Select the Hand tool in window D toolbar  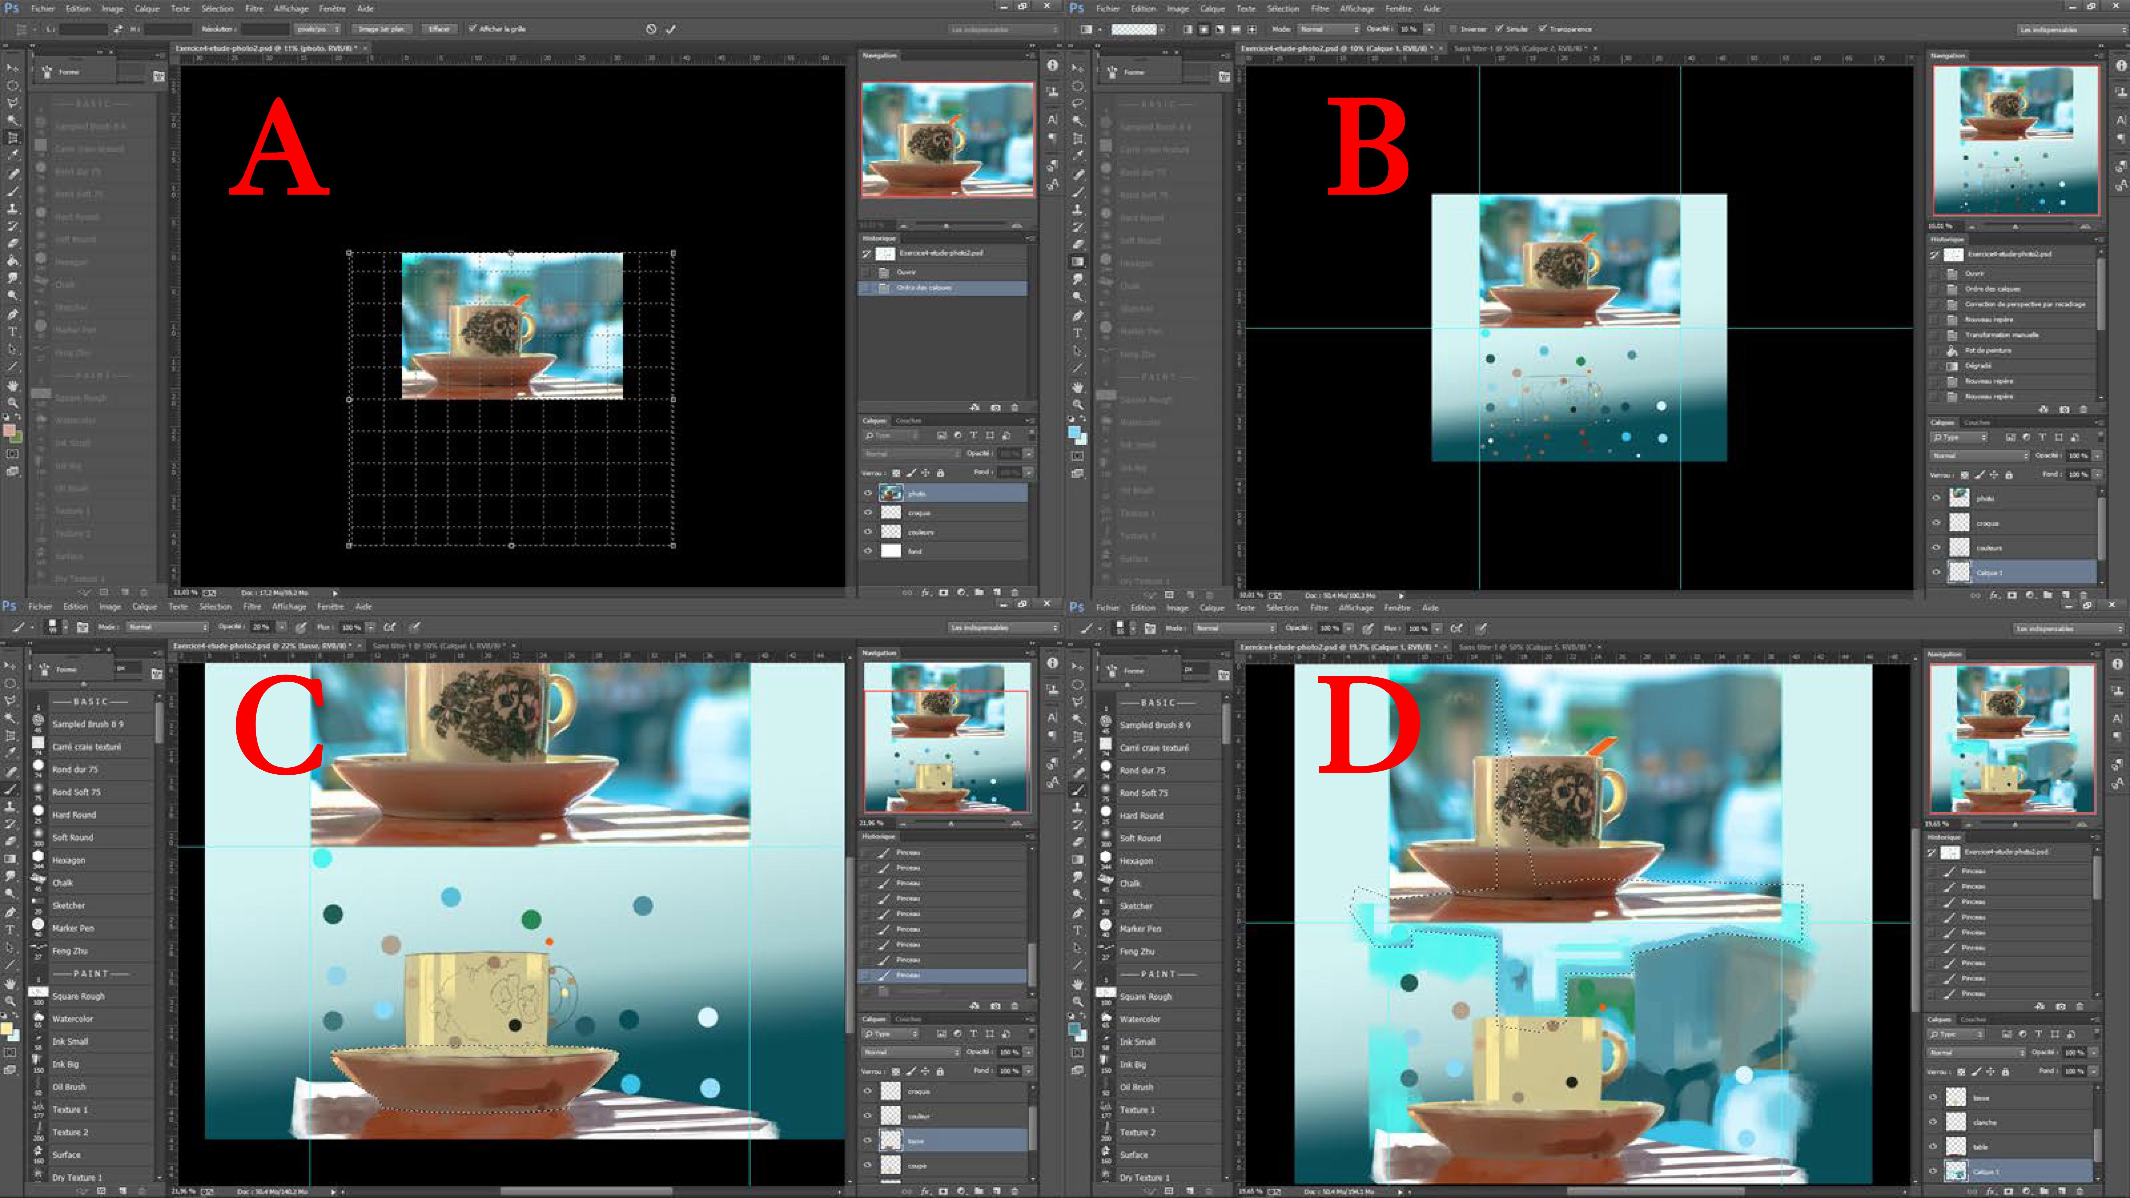1077,984
